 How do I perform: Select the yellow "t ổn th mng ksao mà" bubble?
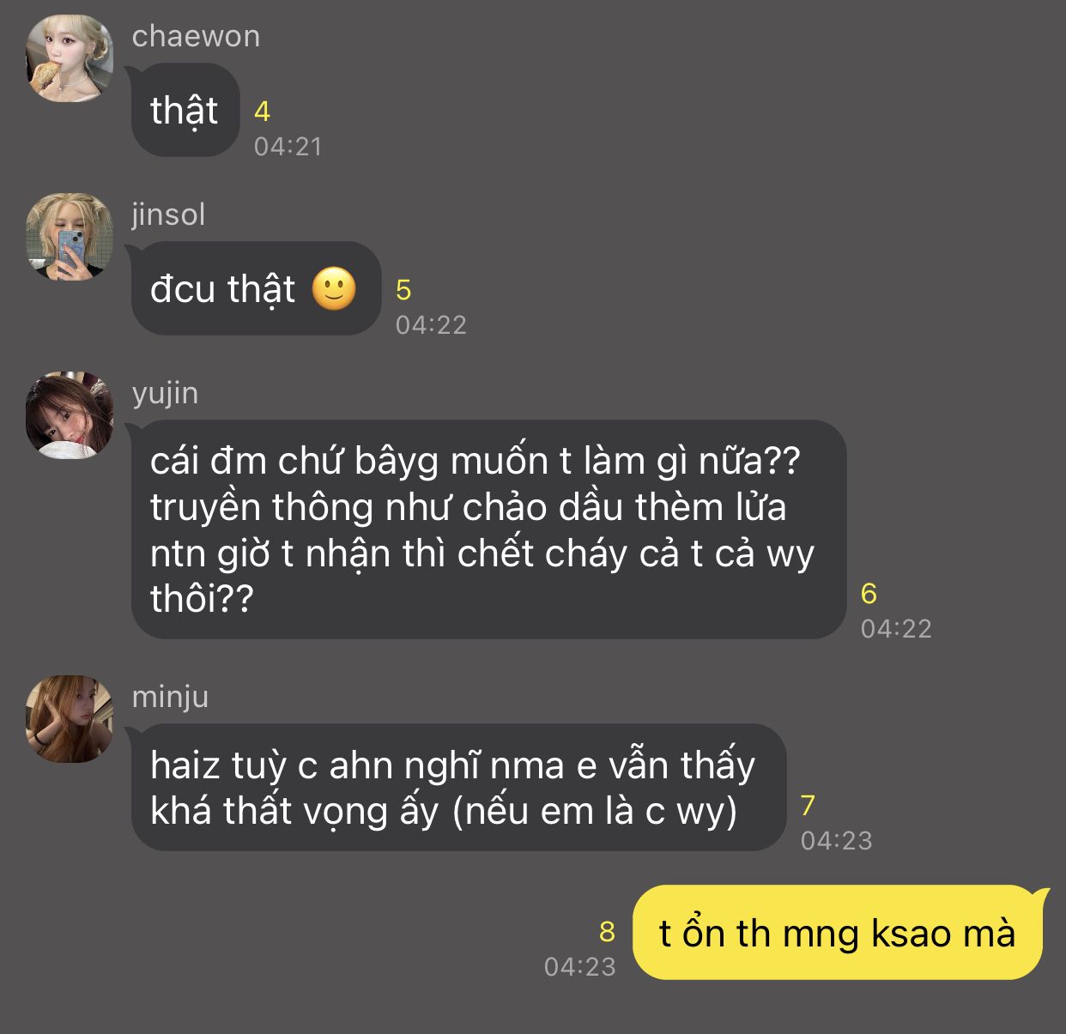click(x=838, y=932)
